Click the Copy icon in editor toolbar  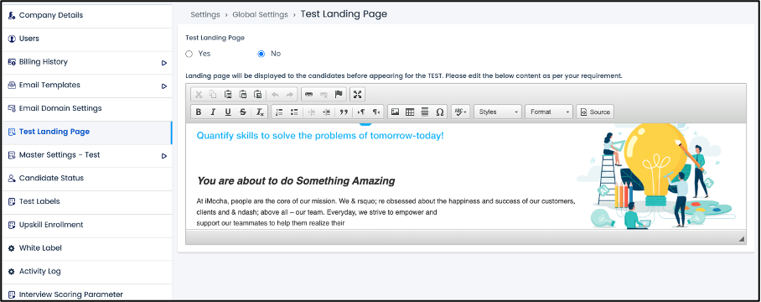pos(213,95)
